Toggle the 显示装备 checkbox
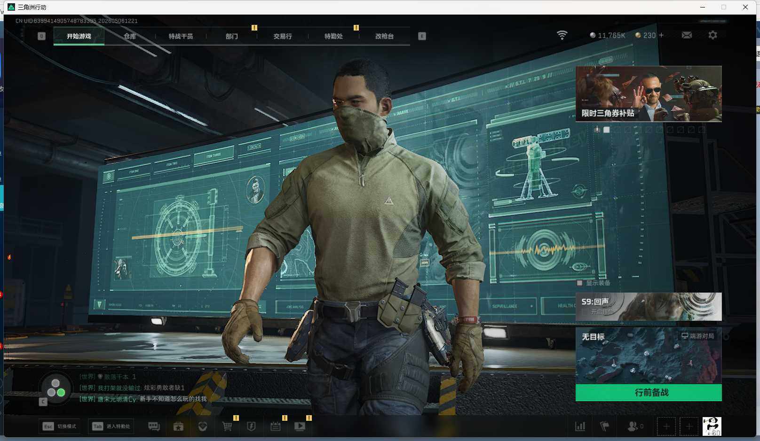The width and height of the screenshot is (760, 441). (579, 283)
